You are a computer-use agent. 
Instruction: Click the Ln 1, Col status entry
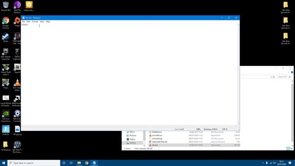(x=179, y=129)
